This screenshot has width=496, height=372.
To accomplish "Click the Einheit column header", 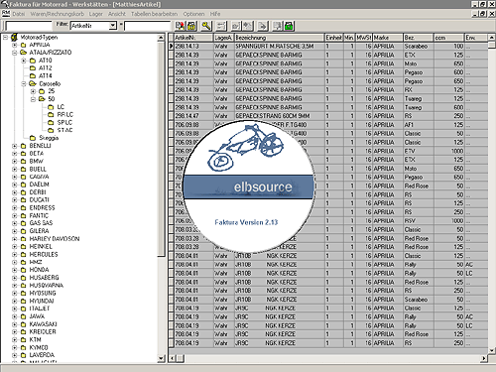I will point(334,38).
